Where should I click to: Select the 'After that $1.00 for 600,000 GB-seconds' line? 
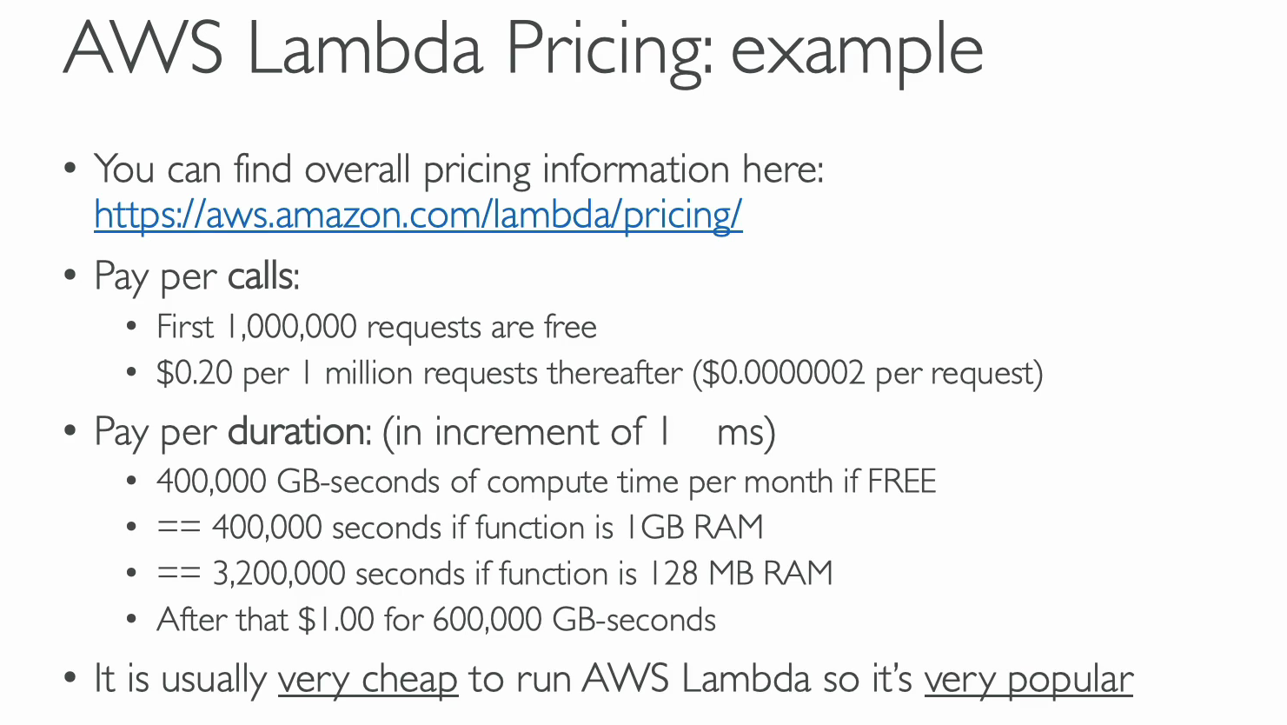click(436, 620)
